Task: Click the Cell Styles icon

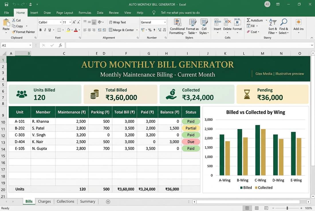Action: point(204,22)
